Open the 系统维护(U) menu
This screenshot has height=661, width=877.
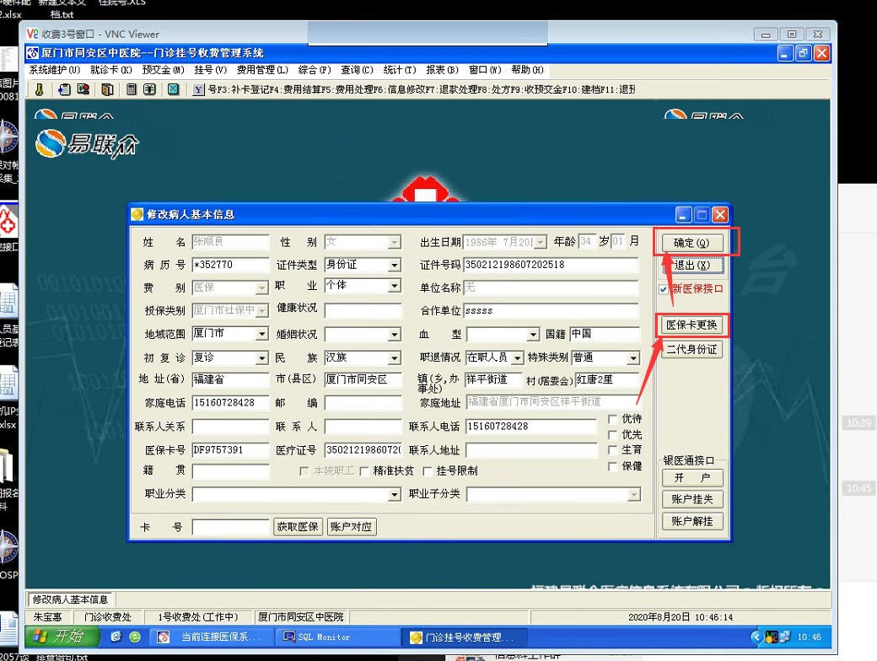(x=55, y=70)
